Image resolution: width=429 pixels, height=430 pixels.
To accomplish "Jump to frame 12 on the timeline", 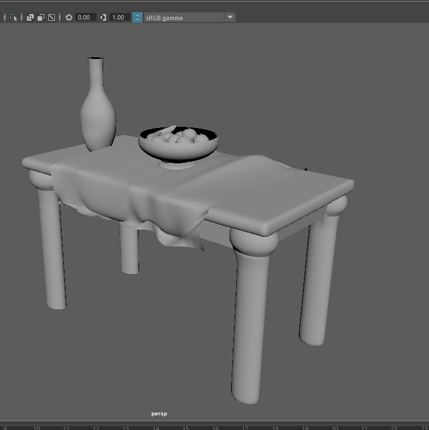I will (96, 428).
